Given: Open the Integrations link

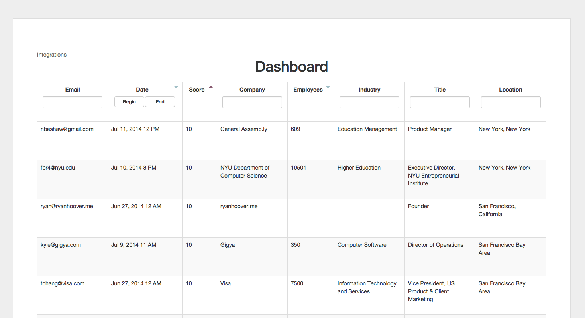Looking at the screenshot, I should point(52,55).
